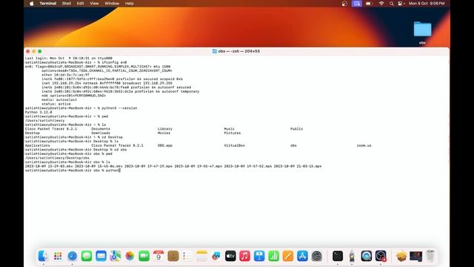The image size is (474, 267).
Task: Open the Window menu
Action: (x=112, y=3)
